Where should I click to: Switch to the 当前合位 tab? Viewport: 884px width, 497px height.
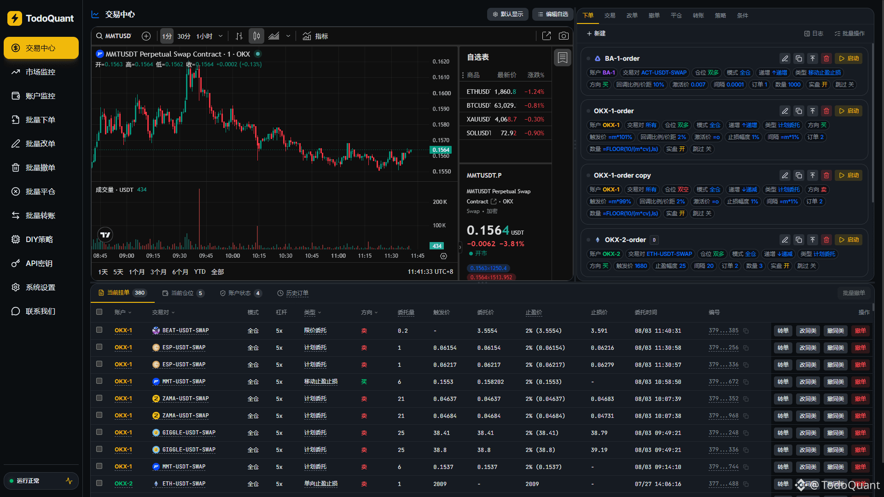click(x=183, y=293)
